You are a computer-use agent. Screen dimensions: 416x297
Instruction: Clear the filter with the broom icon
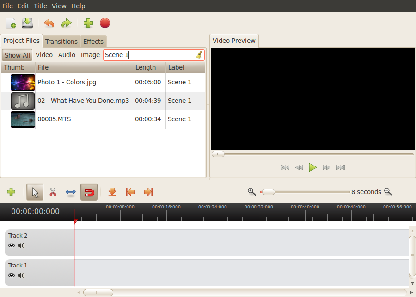click(x=199, y=55)
